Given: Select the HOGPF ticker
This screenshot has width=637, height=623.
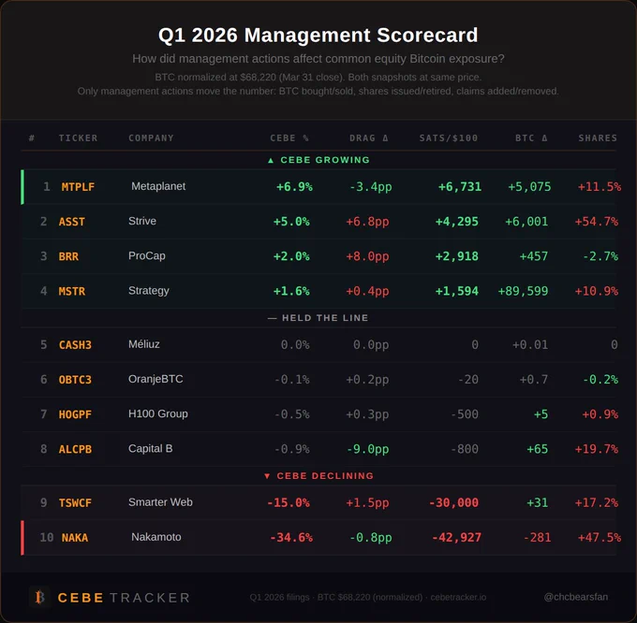Looking at the screenshot, I should [x=75, y=414].
